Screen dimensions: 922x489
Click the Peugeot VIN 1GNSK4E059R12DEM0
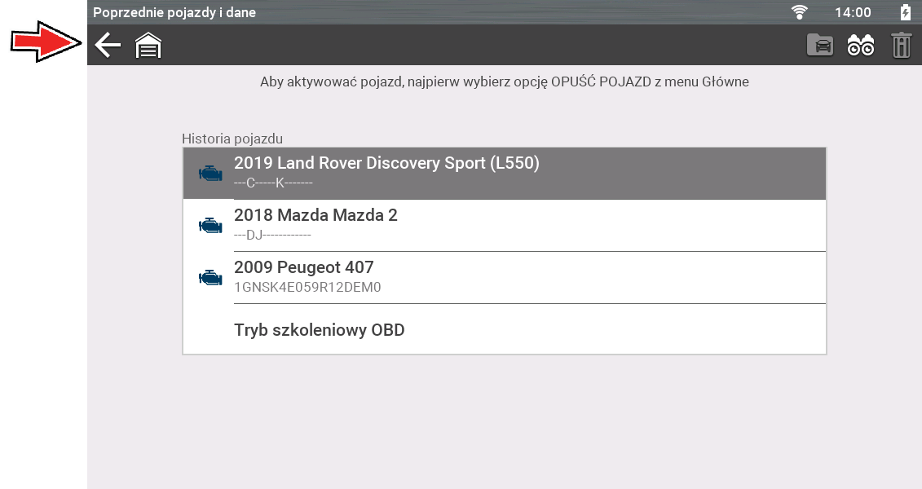tap(307, 287)
